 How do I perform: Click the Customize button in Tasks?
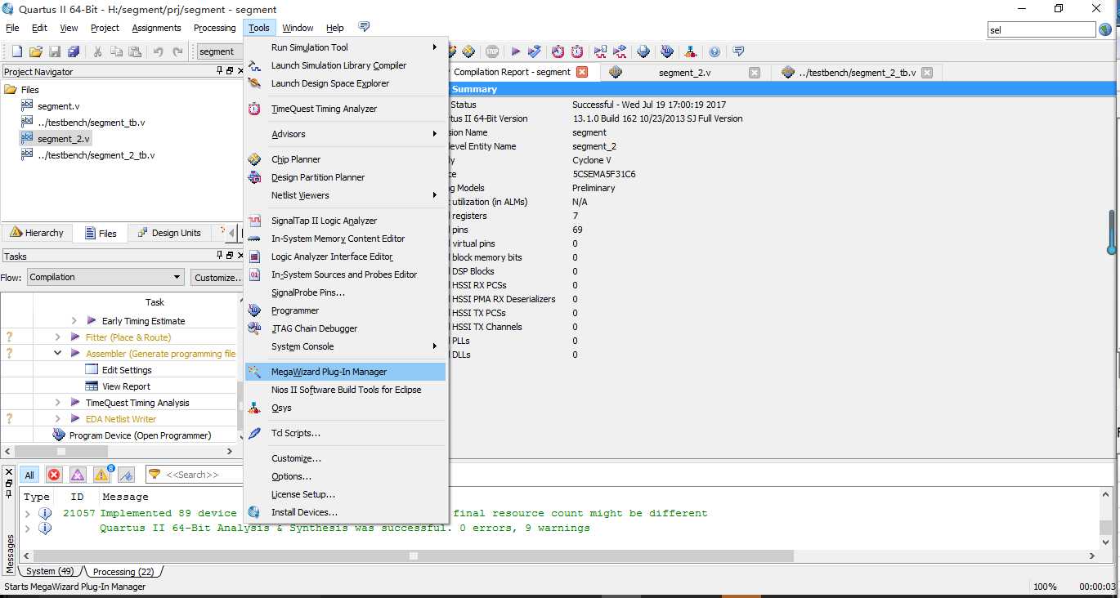coord(217,277)
